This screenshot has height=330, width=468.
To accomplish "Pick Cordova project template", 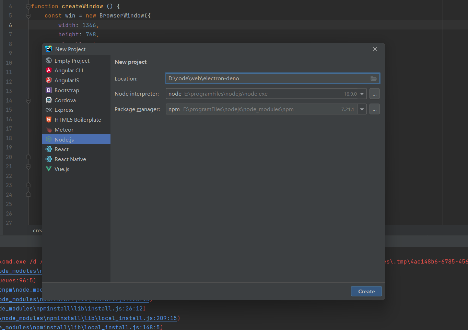I will tap(76, 100).
